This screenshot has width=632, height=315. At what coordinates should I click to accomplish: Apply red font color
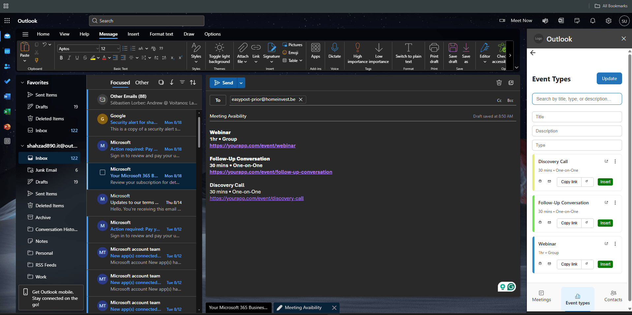pos(104,58)
